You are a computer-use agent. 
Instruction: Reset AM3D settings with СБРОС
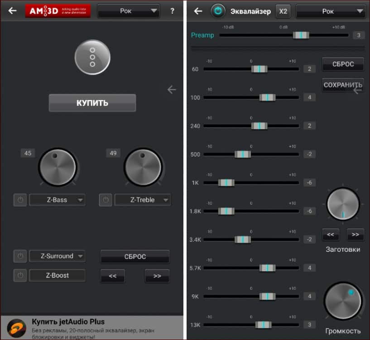pos(135,257)
